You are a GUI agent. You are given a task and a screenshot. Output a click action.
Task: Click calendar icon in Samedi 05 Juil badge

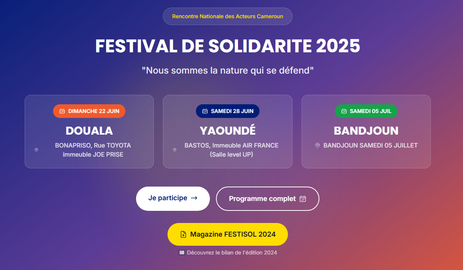344,111
